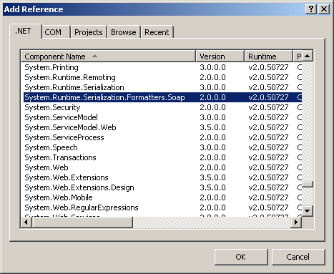334x274 pixels.
Task: Select System.Web.Mobile component
Action: (162, 197)
